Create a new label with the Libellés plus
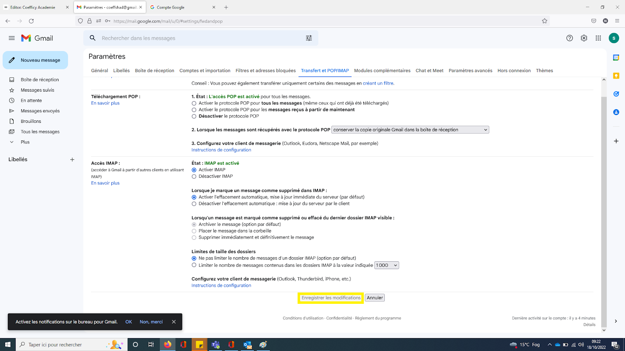The image size is (625, 351). [x=72, y=160]
